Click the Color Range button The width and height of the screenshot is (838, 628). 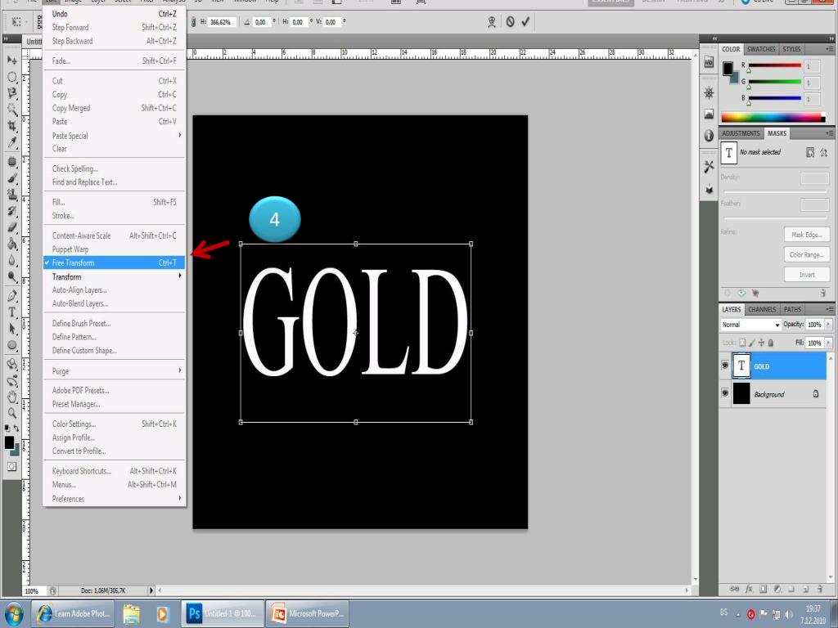click(x=806, y=255)
